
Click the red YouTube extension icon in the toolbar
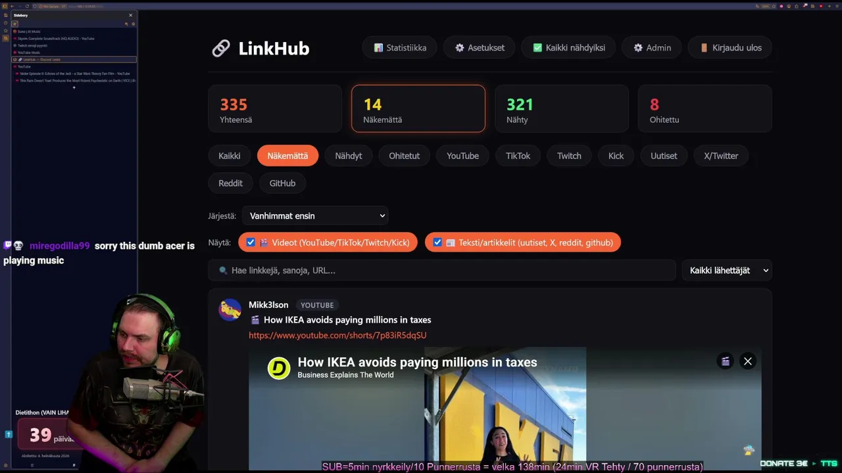pyautogui.click(x=820, y=6)
